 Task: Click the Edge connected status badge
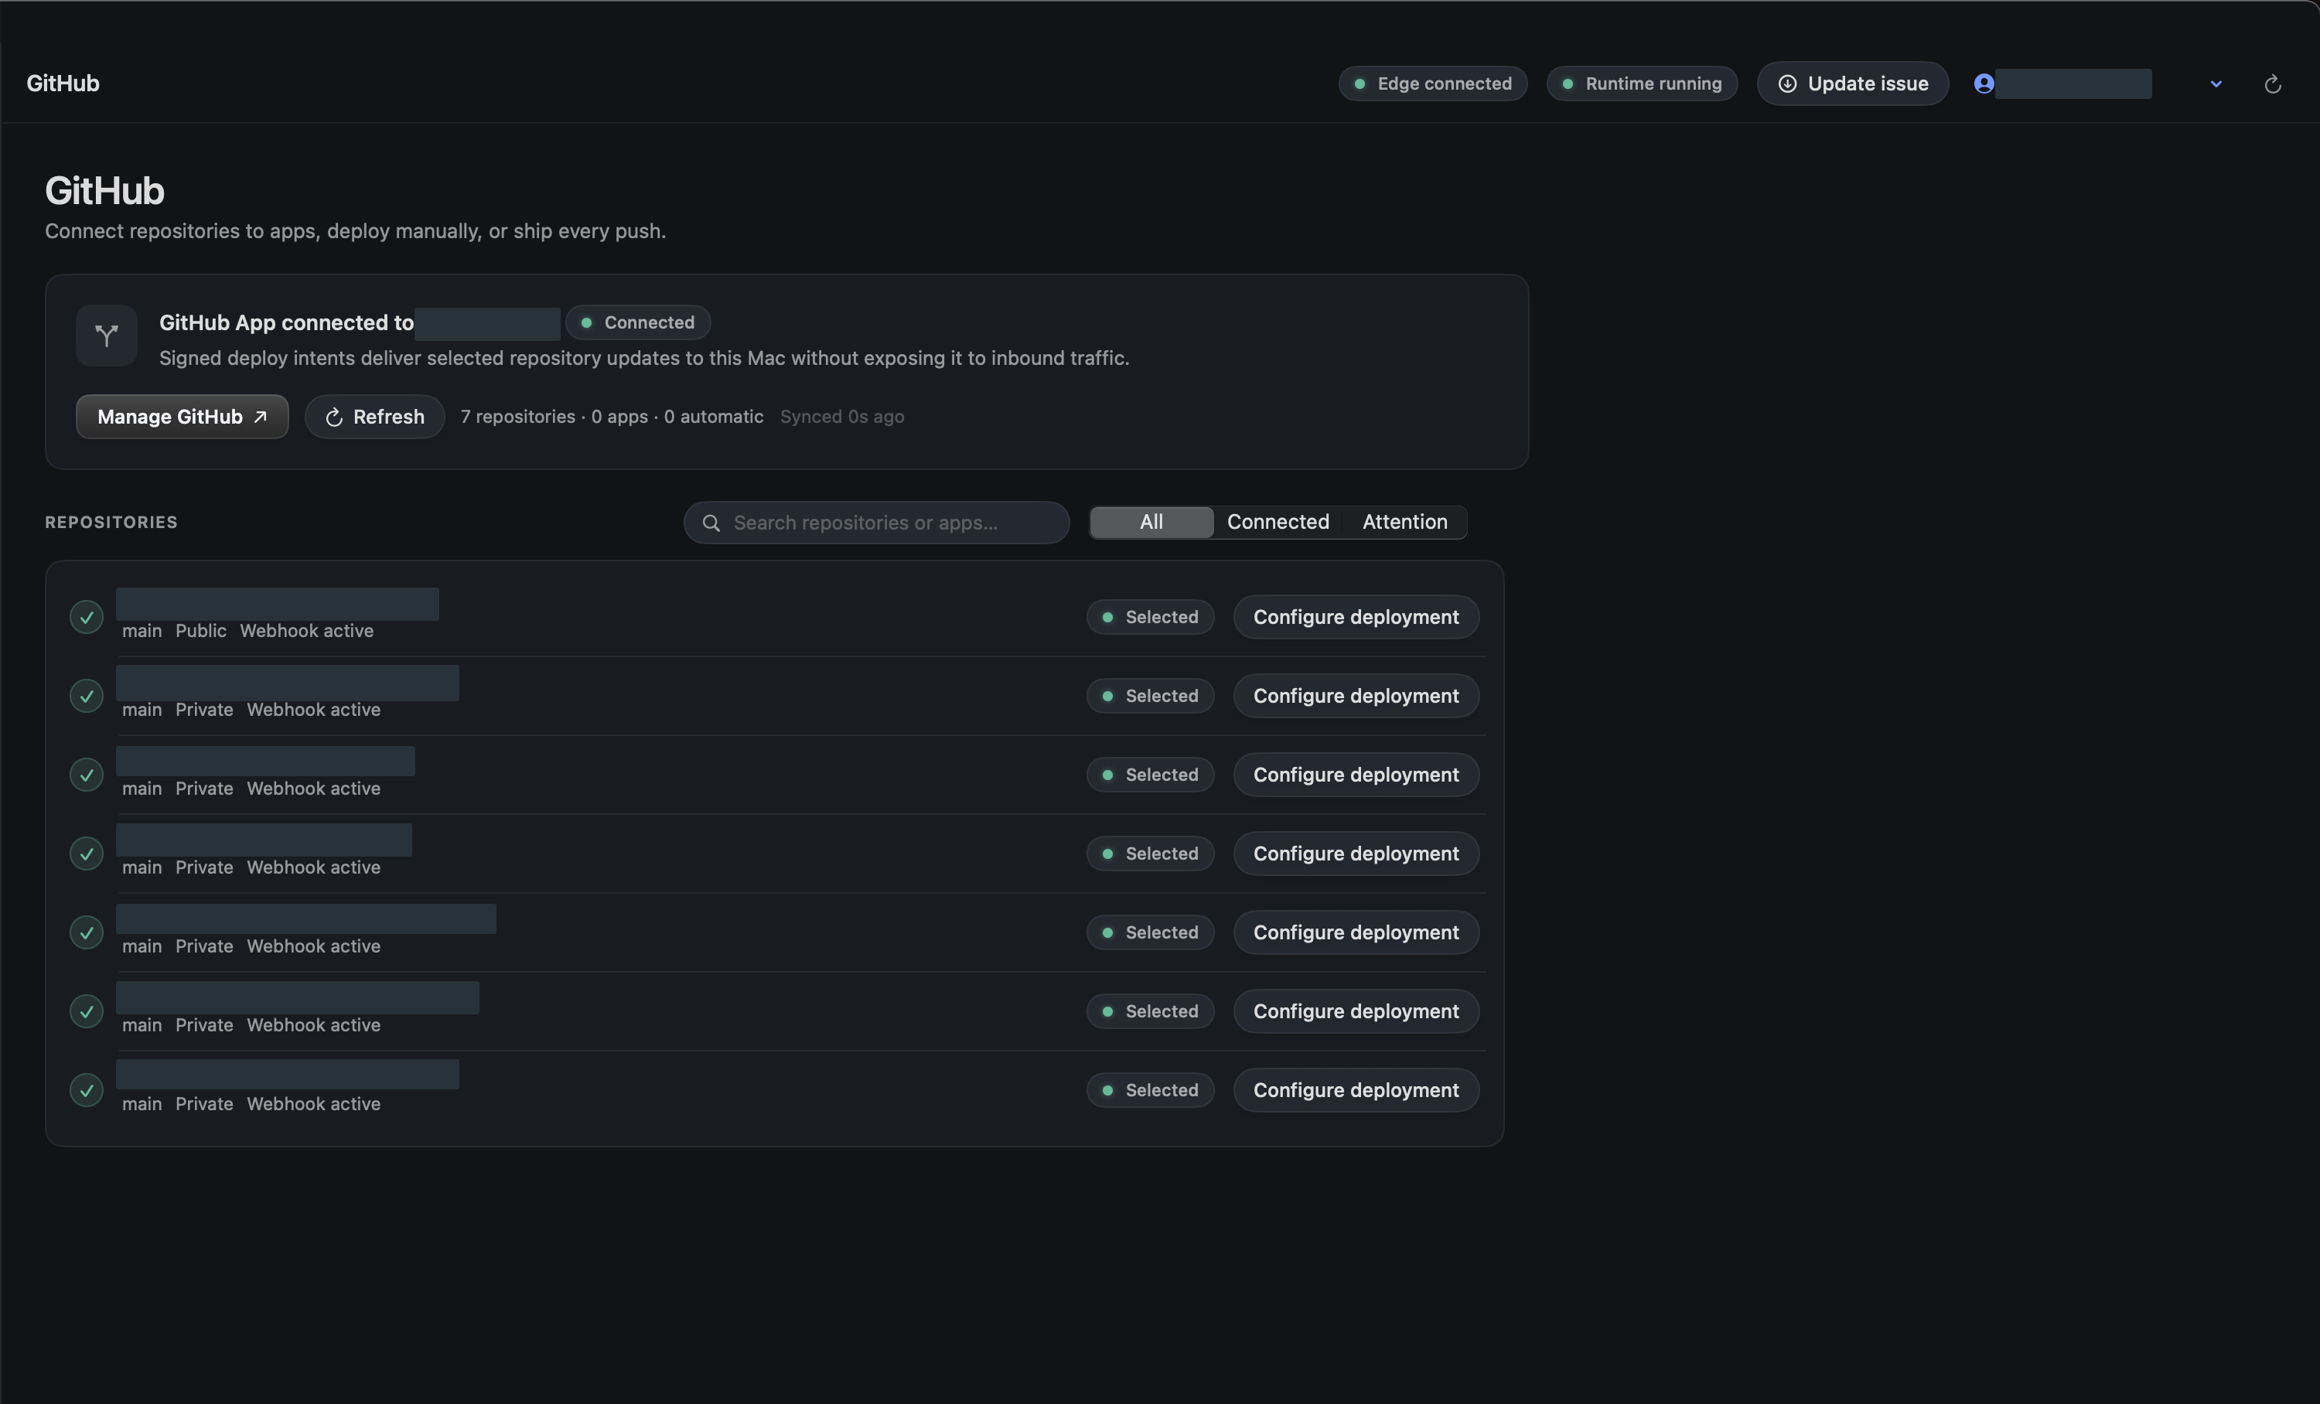[1432, 83]
